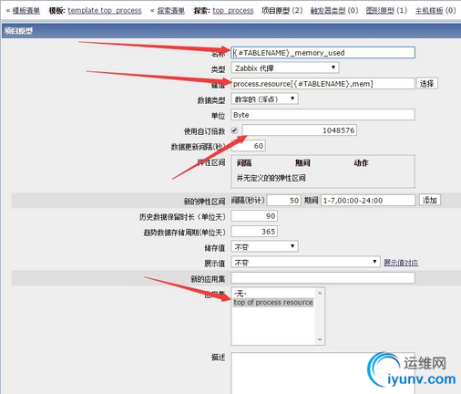Select top of process resource application
This screenshot has width=461, height=394.
273,302
